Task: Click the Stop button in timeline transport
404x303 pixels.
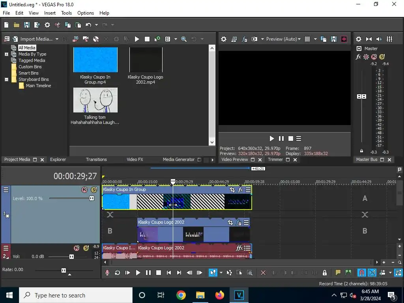Action: point(159,273)
